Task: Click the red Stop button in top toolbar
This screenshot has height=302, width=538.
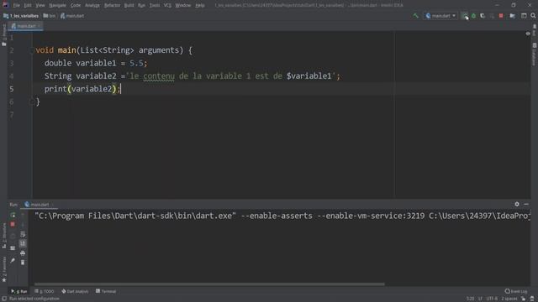Action: click(x=501, y=16)
